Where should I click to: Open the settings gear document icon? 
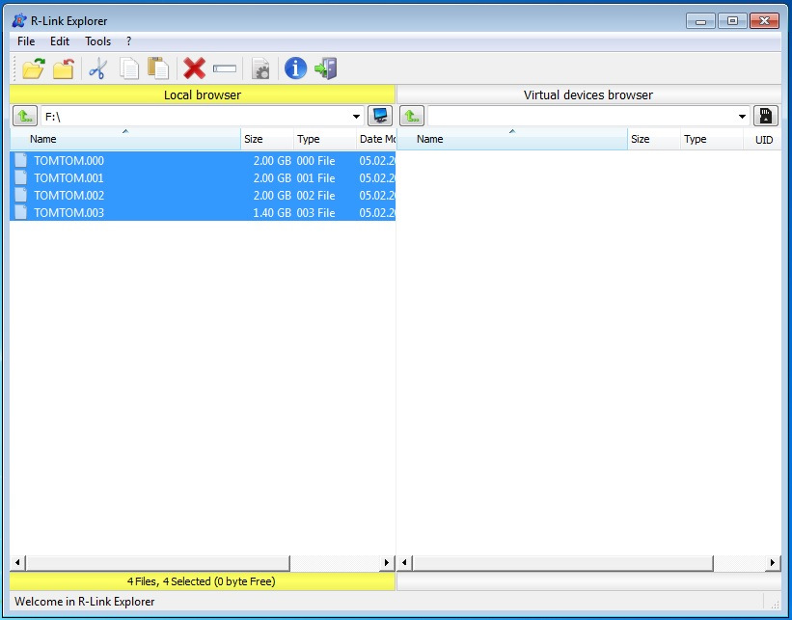click(x=260, y=68)
